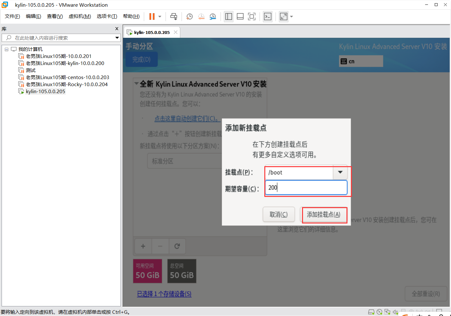Click the VMware Workstation logo icon

(x=5, y=5)
